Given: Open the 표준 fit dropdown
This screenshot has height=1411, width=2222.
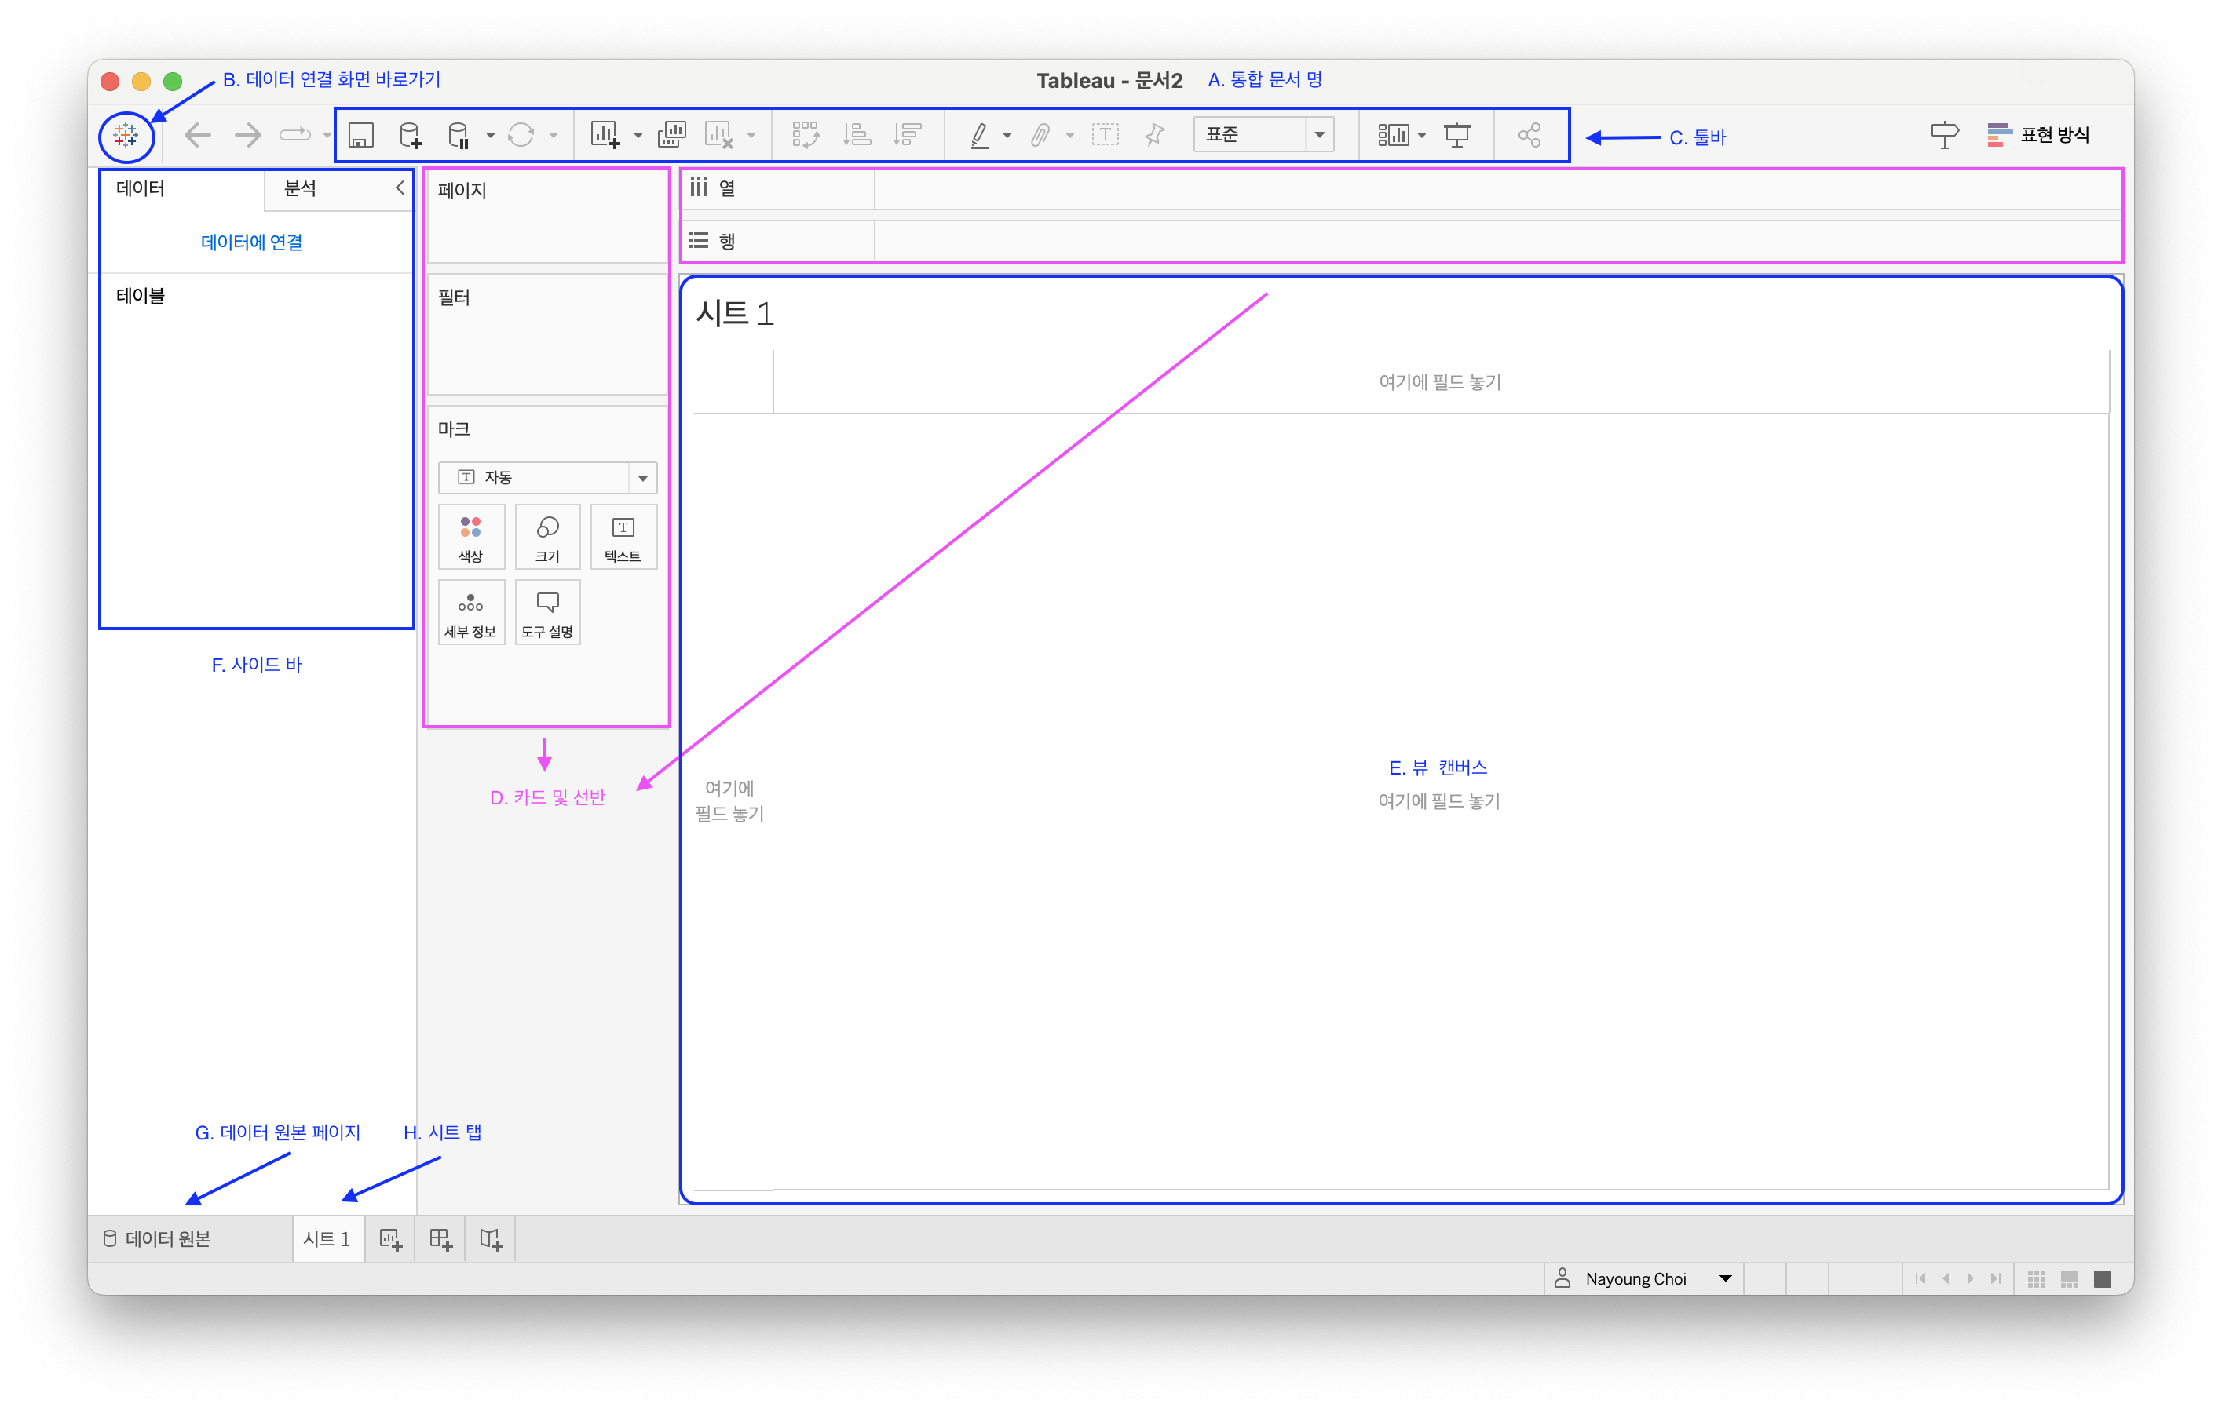Looking at the screenshot, I should point(1263,135).
